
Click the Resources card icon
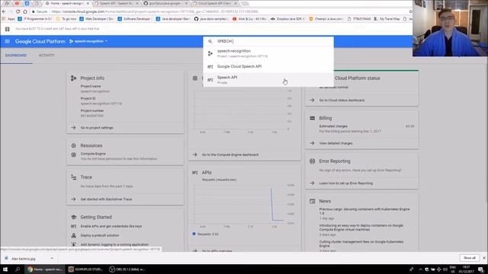(x=73, y=145)
